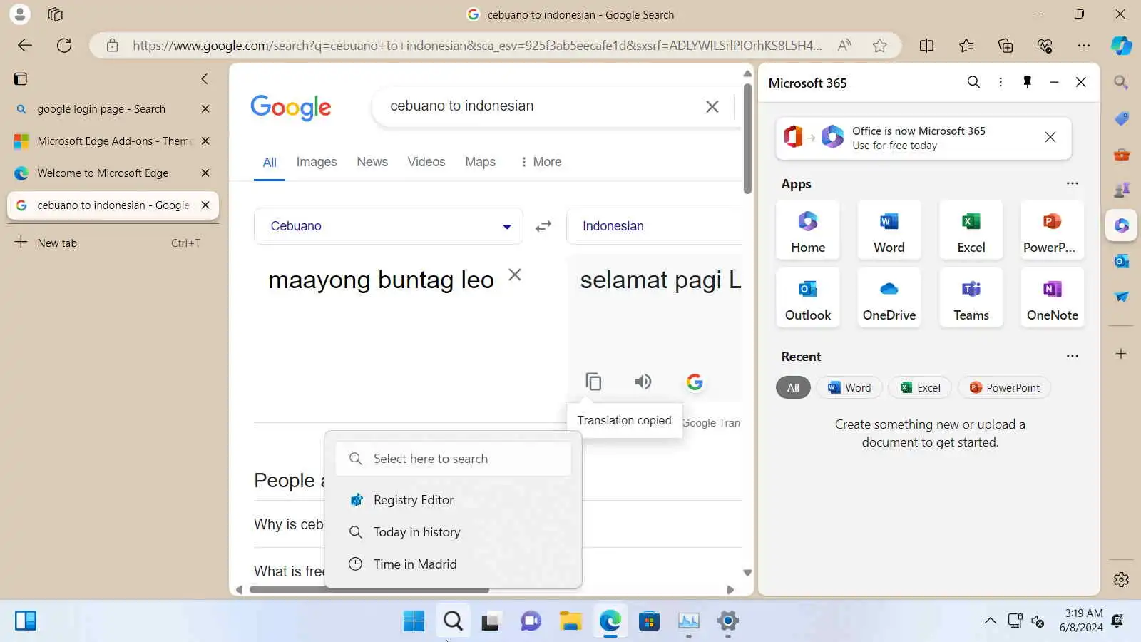Select Time in Madrid suggestion

coord(453,564)
